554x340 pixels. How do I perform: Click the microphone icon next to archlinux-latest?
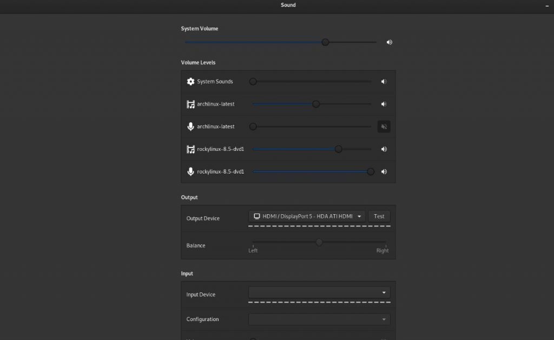click(190, 126)
